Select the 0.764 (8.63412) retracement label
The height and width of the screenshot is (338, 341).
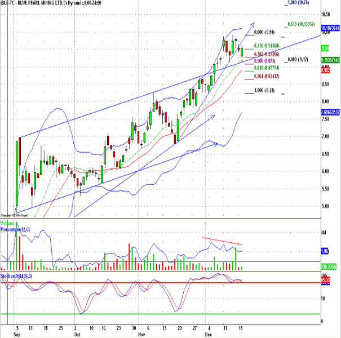coord(267,76)
